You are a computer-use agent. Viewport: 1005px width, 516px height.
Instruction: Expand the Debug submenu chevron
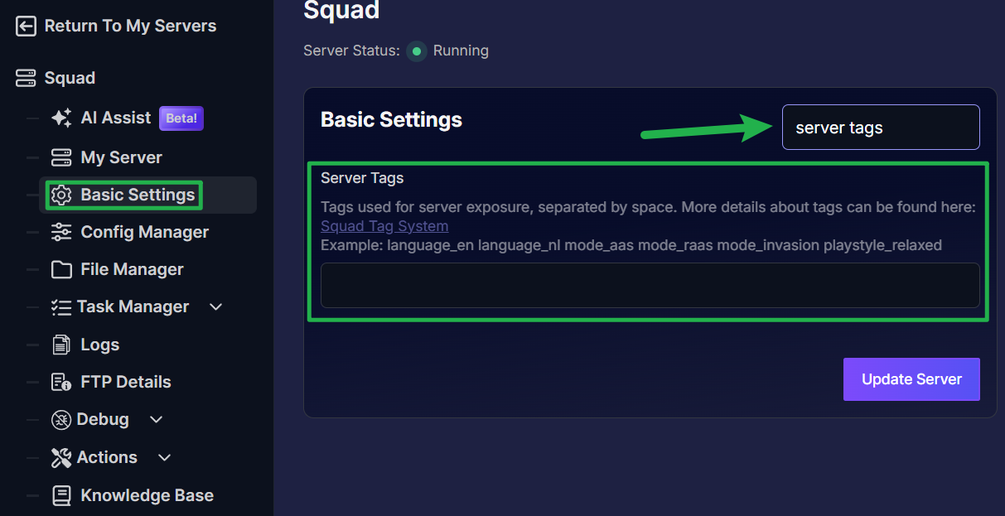point(156,420)
